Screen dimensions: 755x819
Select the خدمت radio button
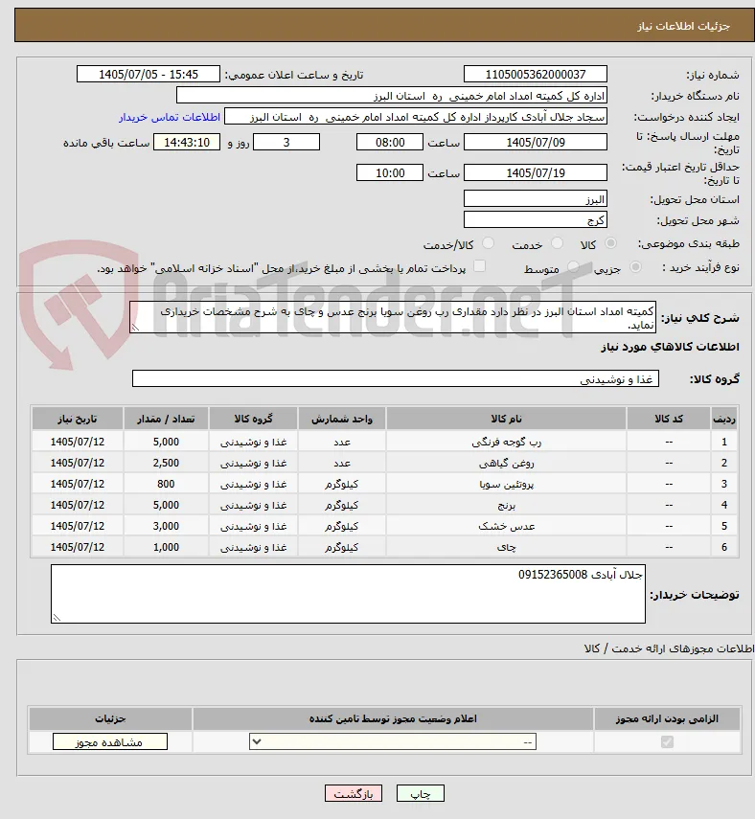(x=557, y=243)
